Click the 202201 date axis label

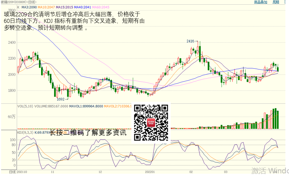[x=150, y=172]
